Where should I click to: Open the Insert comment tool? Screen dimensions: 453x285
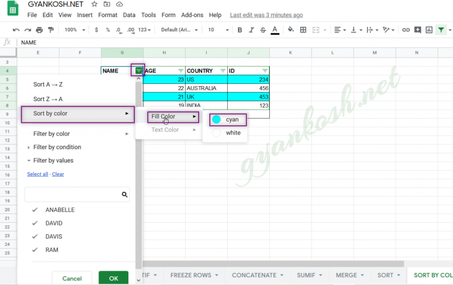pyautogui.click(x=417, y=30)
